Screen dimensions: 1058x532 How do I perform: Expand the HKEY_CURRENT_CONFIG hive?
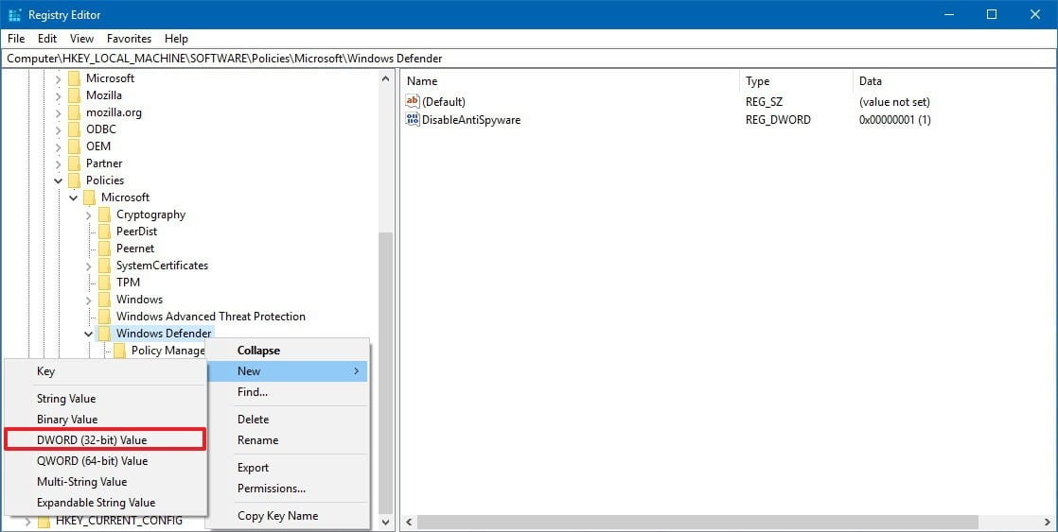tap(27, 522)
